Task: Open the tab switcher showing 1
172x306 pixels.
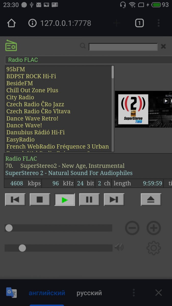Action: (x=139, y=23)
